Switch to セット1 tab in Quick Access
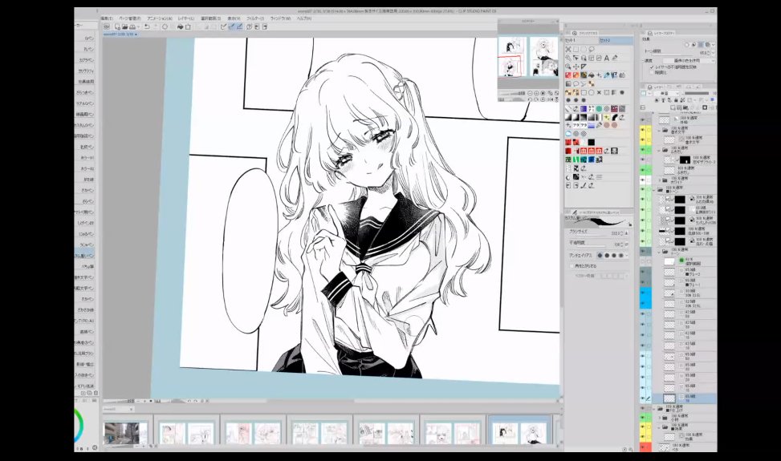This screenshot has height=461, width=781. (581, 40)
